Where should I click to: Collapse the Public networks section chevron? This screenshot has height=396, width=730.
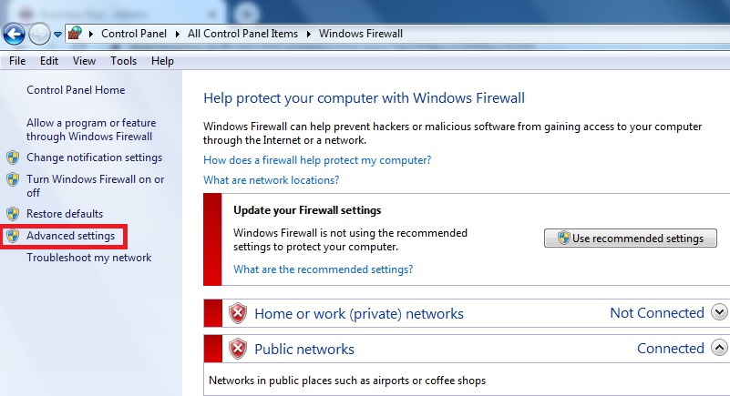coord(719,347)
